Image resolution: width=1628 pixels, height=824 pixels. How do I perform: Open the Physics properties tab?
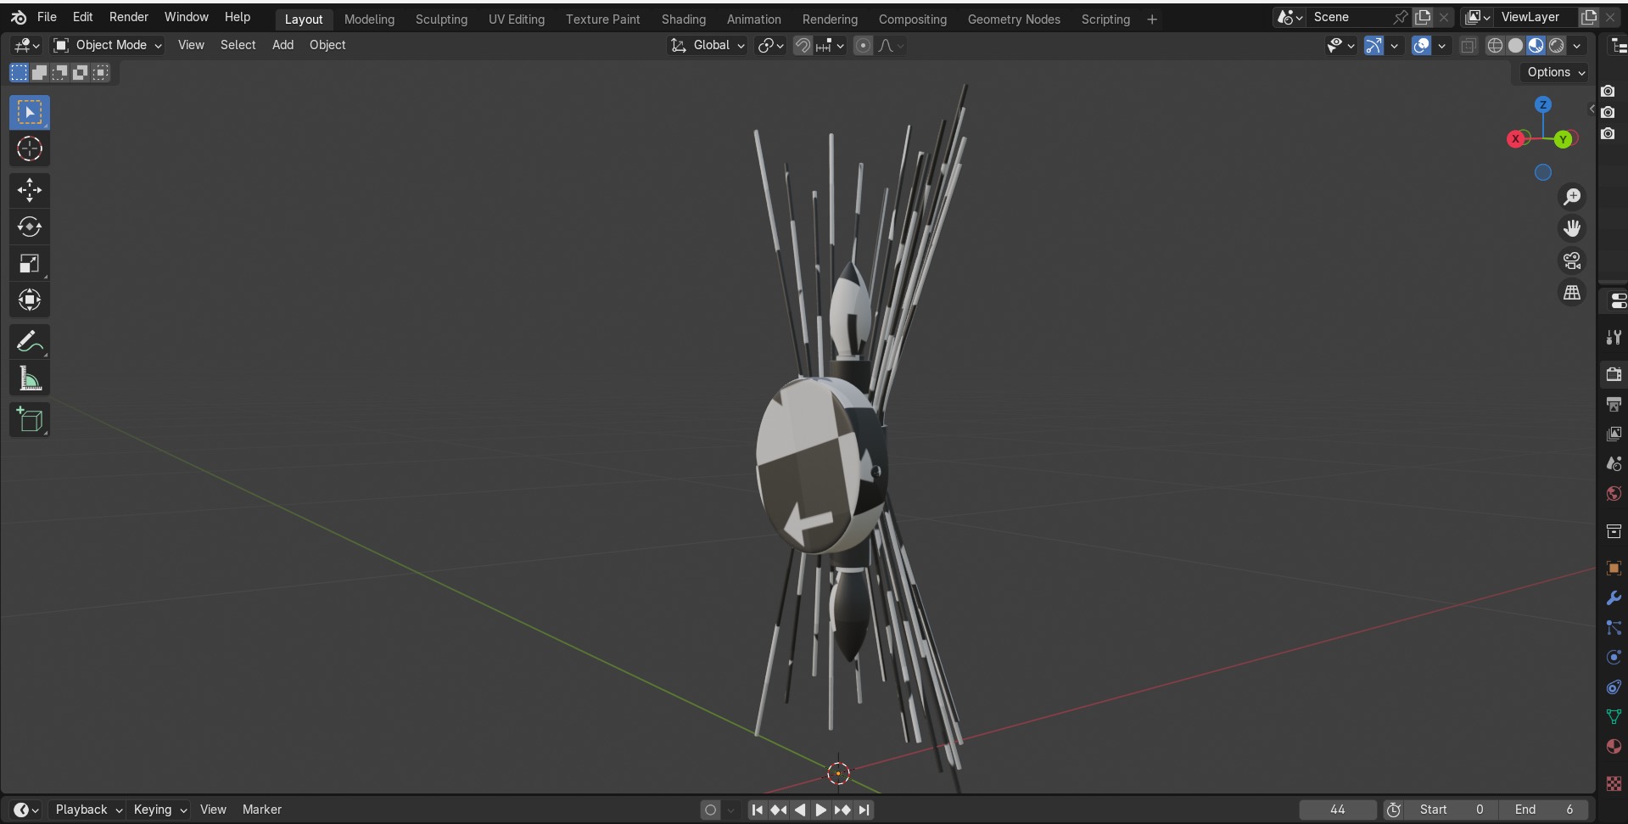[x=1614, y=657]
